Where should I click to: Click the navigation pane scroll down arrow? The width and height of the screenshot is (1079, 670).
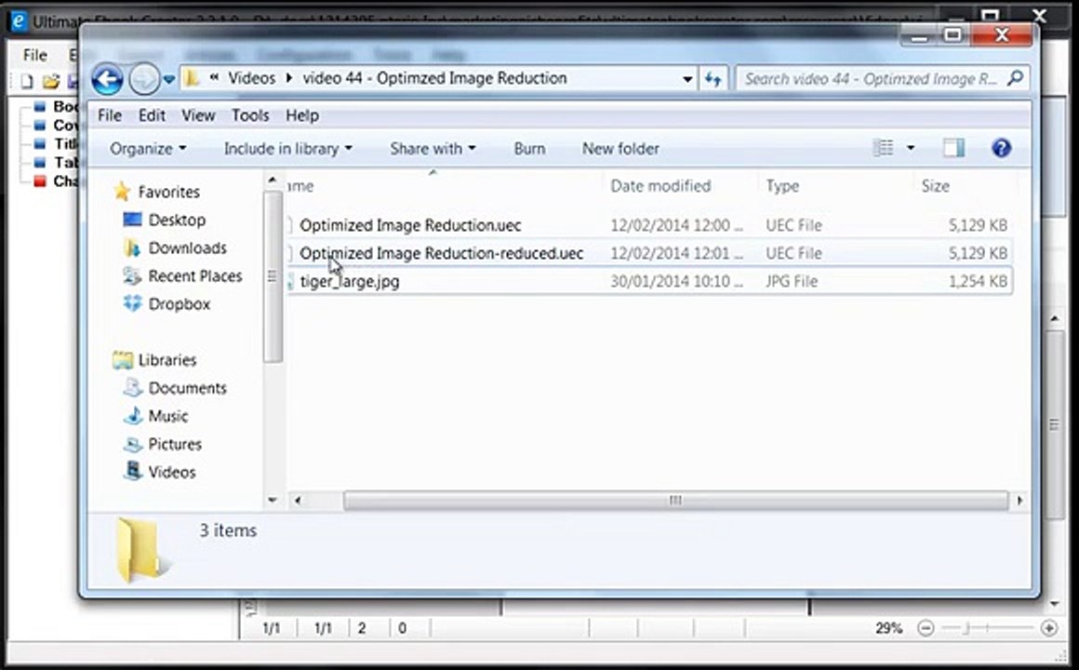point(273,500)
